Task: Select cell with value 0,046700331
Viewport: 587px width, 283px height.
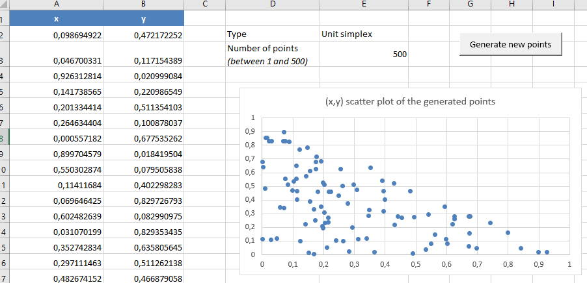Action: (56, 55)
